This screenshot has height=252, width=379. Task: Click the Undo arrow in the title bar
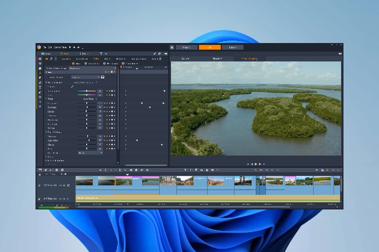tap(74, 47)
